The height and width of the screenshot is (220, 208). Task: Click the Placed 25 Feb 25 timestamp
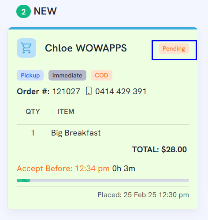click(x=143, y=195)
